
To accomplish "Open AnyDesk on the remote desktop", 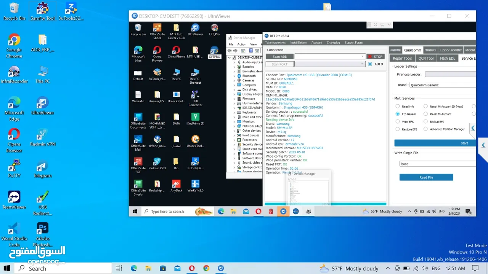I will pyautogui.click(x=176, y=186).
